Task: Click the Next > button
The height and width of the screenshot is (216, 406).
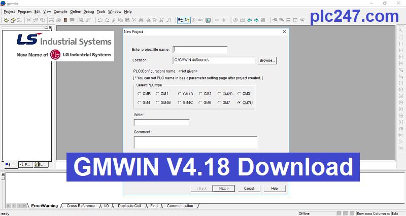Action: 224,188
